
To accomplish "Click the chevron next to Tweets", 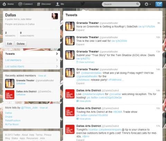I will (57, 54).
